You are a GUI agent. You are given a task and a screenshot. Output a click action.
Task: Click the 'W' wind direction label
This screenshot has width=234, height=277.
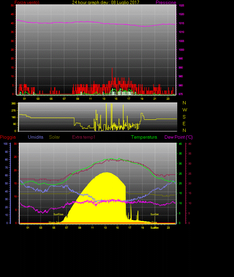click(185, 110)
